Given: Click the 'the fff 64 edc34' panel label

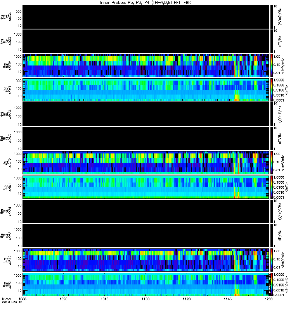Looking at the screenshot, I should pos(6,212).
